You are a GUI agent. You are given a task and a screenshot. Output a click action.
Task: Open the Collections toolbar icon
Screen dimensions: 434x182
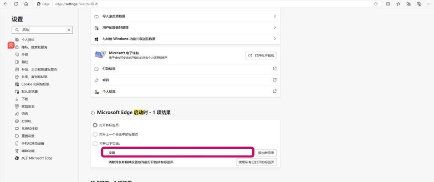pyautogui.click(x=408, y=4)
